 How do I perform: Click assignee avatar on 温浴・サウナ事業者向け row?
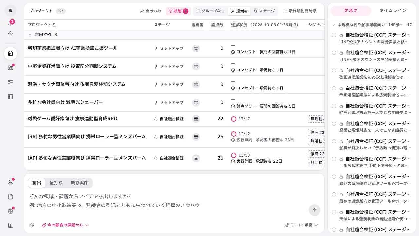click(x=196, y=85)
